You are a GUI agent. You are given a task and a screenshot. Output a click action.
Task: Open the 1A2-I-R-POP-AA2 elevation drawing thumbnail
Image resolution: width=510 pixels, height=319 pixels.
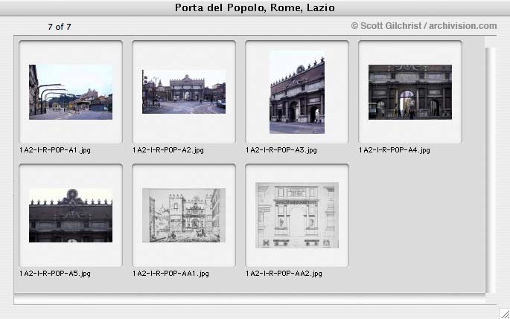click(297, 216)
